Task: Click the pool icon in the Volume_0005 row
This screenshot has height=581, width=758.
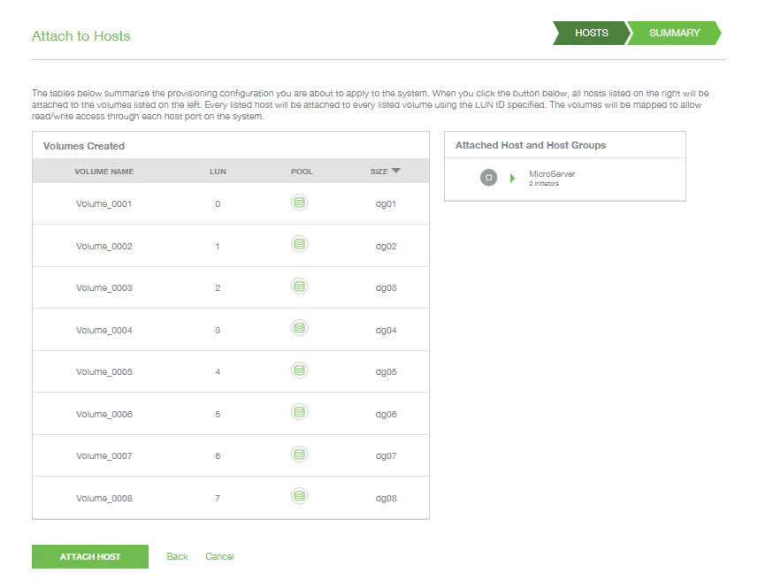Action: (299, 371)
